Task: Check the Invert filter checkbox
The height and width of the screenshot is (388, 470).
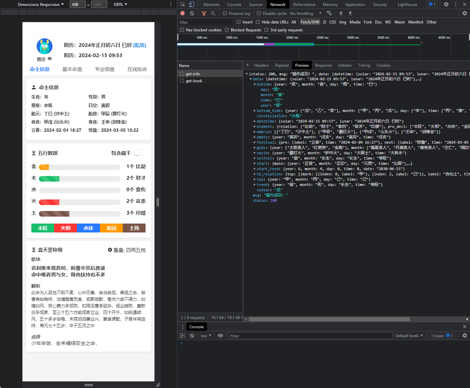Action: point(239,22)
